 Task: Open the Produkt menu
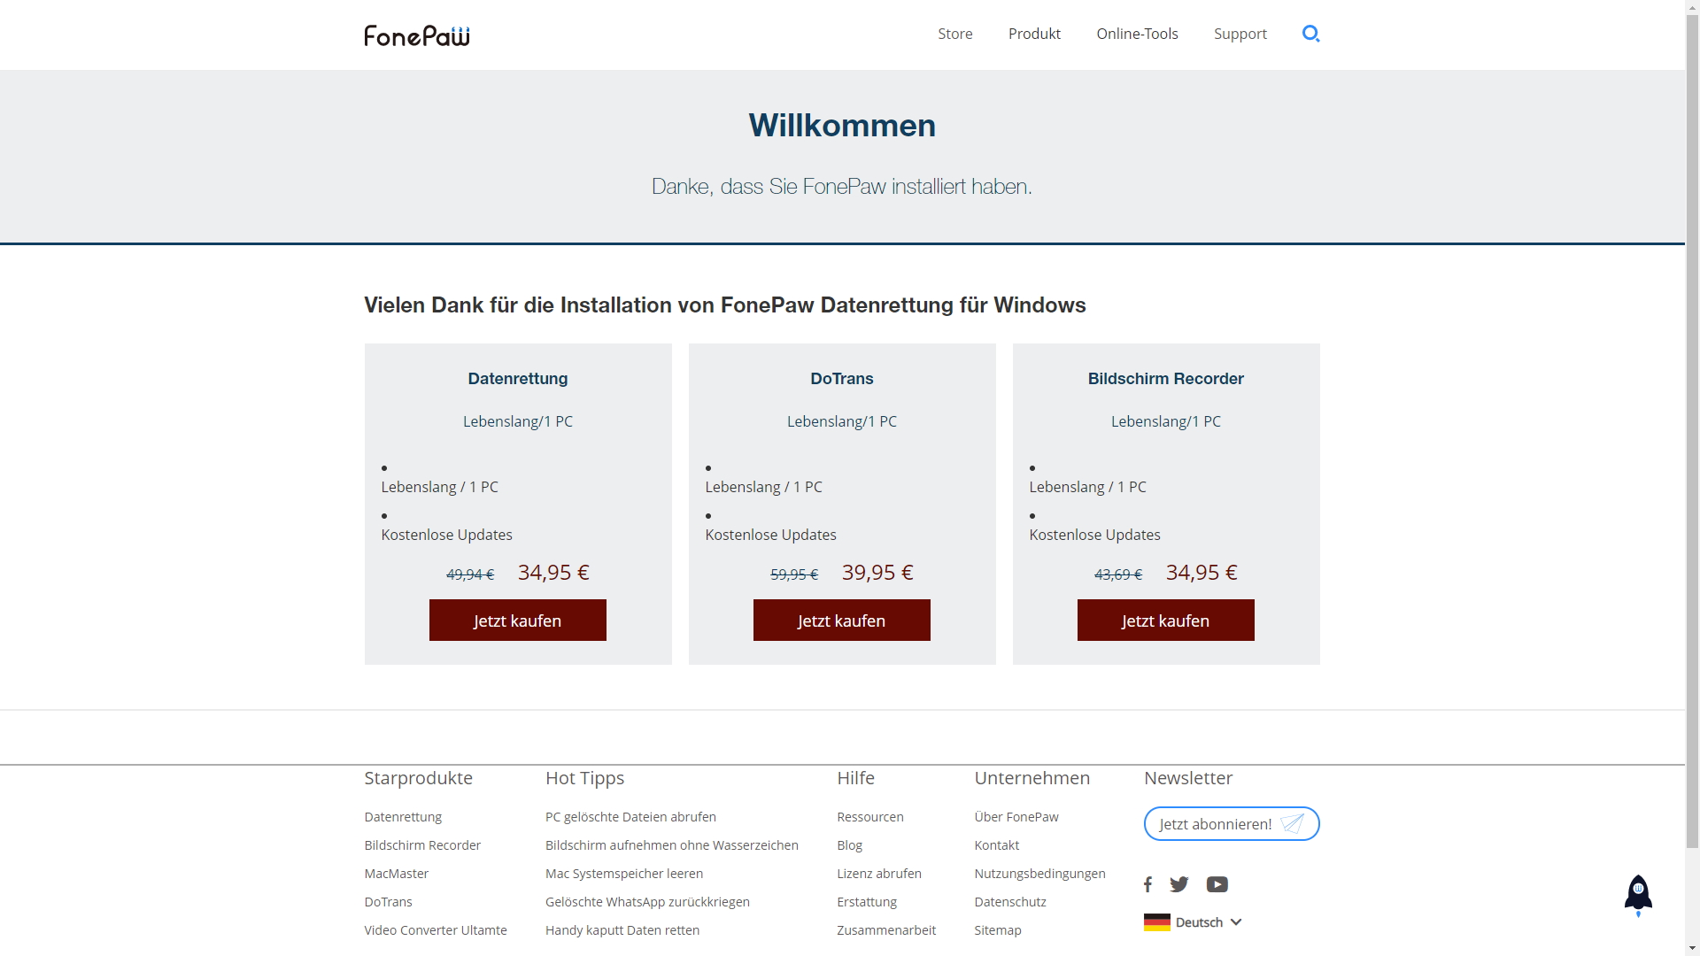coord(1034,34)
